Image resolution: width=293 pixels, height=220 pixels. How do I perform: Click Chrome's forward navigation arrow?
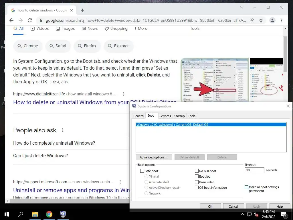pyautogui.click(x=21, y=20)
